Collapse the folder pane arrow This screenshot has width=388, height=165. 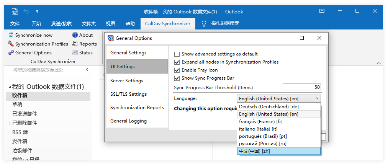[x=87, y=70]
